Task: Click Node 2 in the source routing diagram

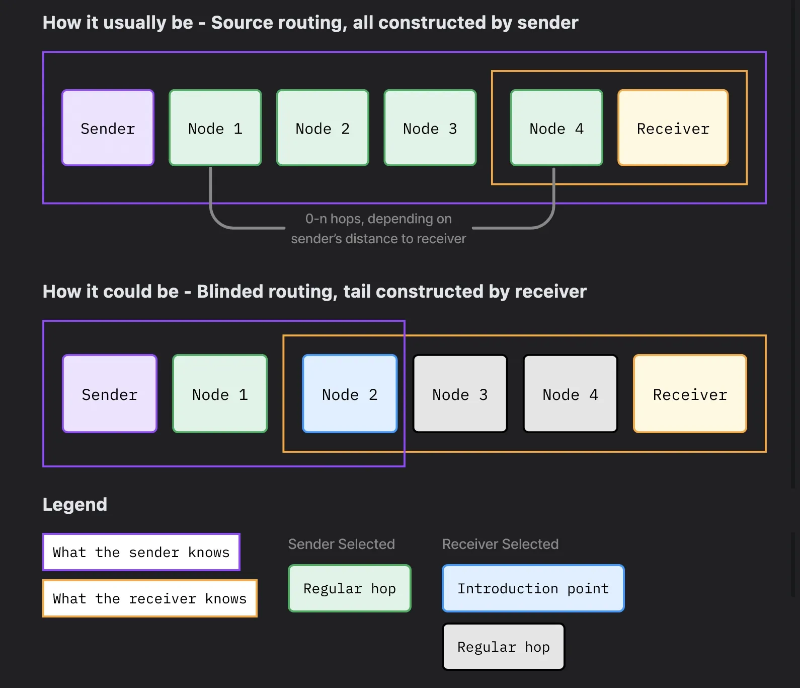Action: click(x=323, y=128)
